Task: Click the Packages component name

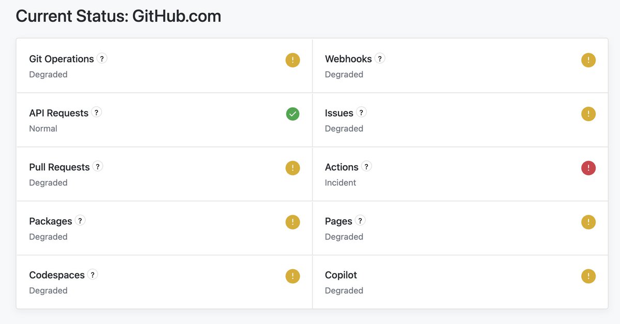Action: point(51,221)
